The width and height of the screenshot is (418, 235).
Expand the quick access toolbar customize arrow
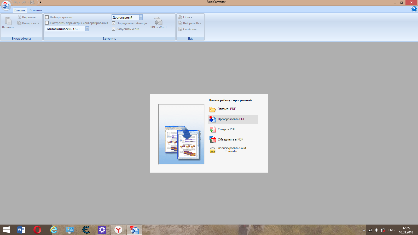[40, 2]
